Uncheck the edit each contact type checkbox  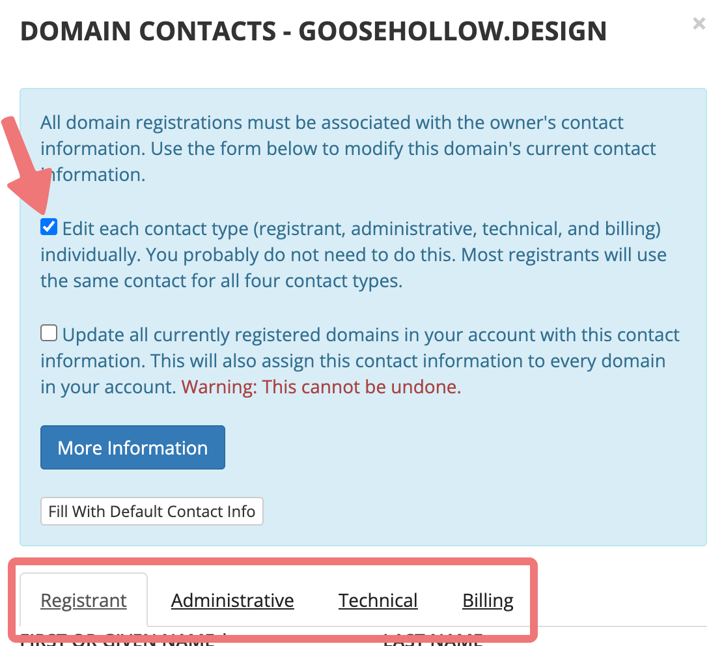coord(49,227)
